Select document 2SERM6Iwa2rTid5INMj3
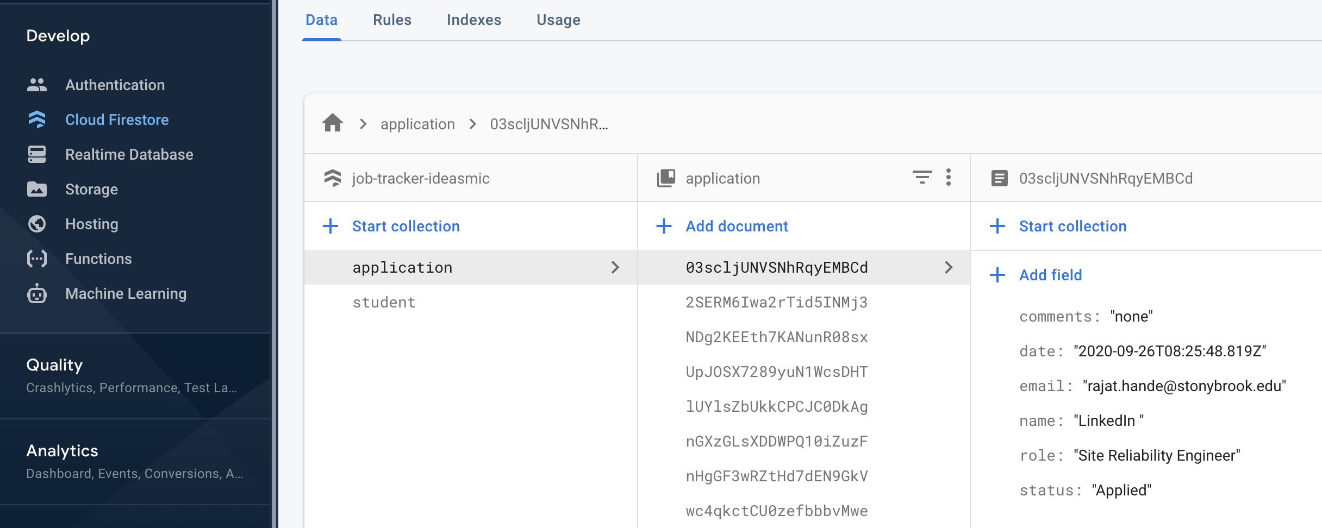The width and height of the screenshot is (1322, 528). tap(804, 302)
